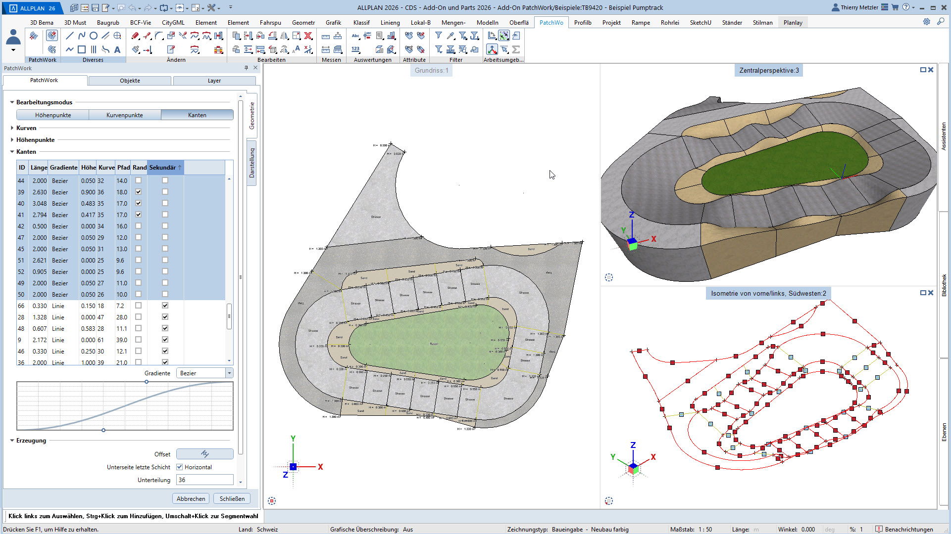
Task: Select the Kurvenpunkte editing mode
Action: [x=124, y=115]
